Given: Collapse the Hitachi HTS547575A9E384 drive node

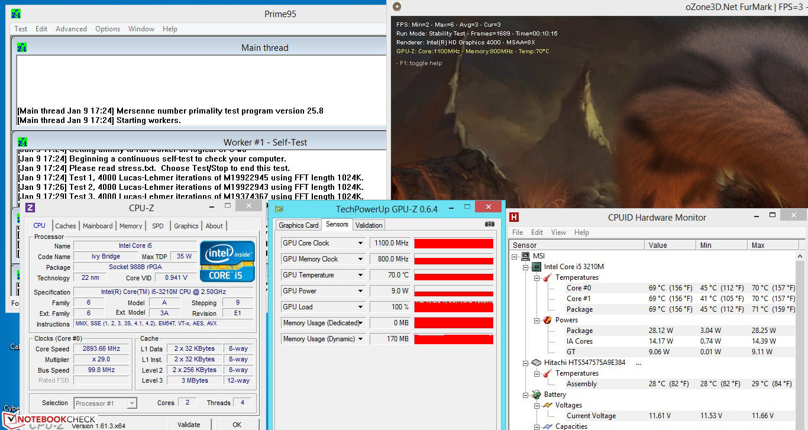Looking at the screenshot, I should click(x=526, y=363).
